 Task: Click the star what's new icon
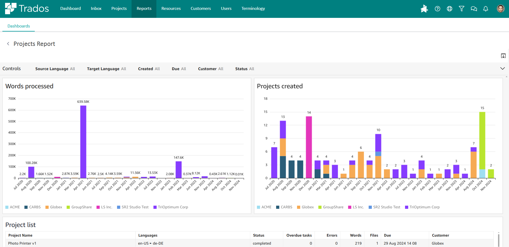click(x=424, y=9)
